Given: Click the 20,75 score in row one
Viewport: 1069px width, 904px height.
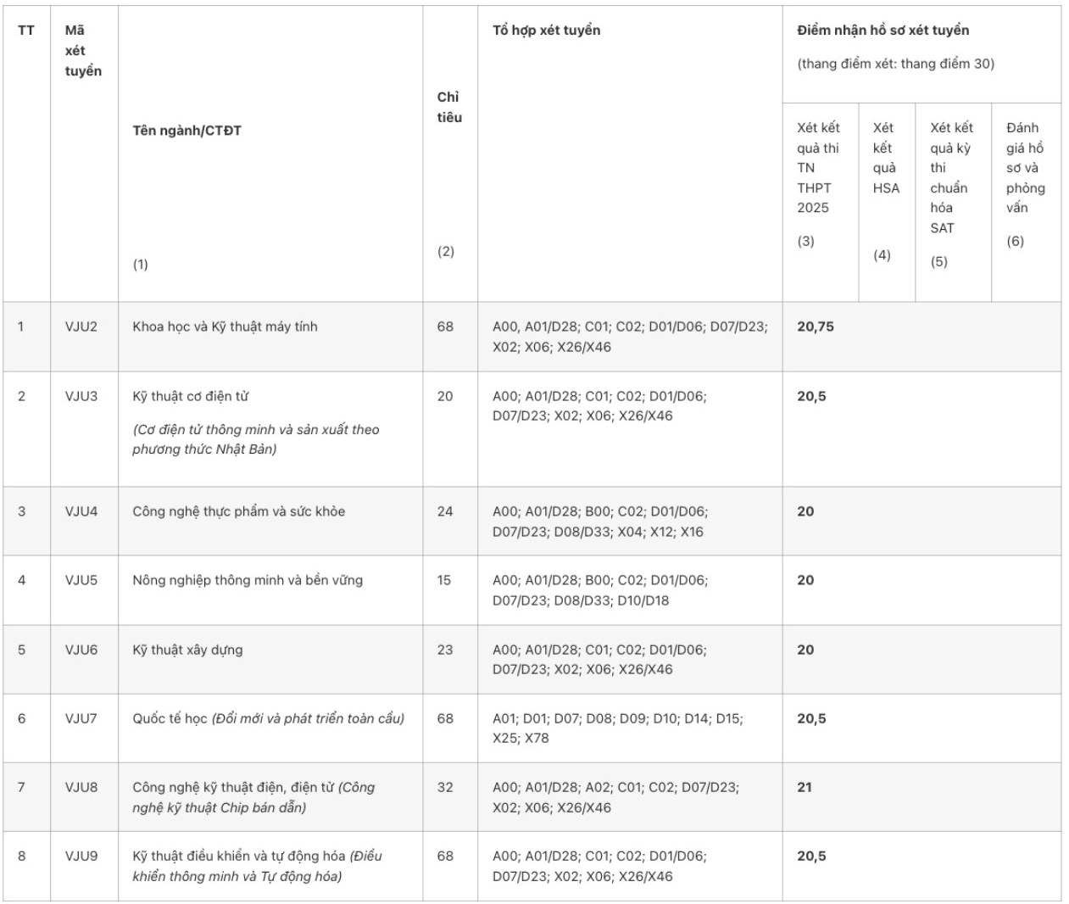Looking at the screenshot, I should click(816, 326).
